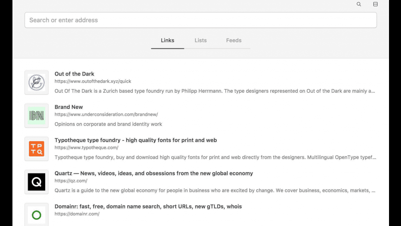The width and height of the screenshot is (401, 226).
Task: Click the qz.com URL
Action: pos(71,181)
